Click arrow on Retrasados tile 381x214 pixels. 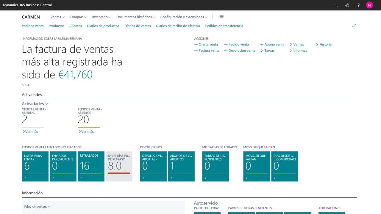81,178
